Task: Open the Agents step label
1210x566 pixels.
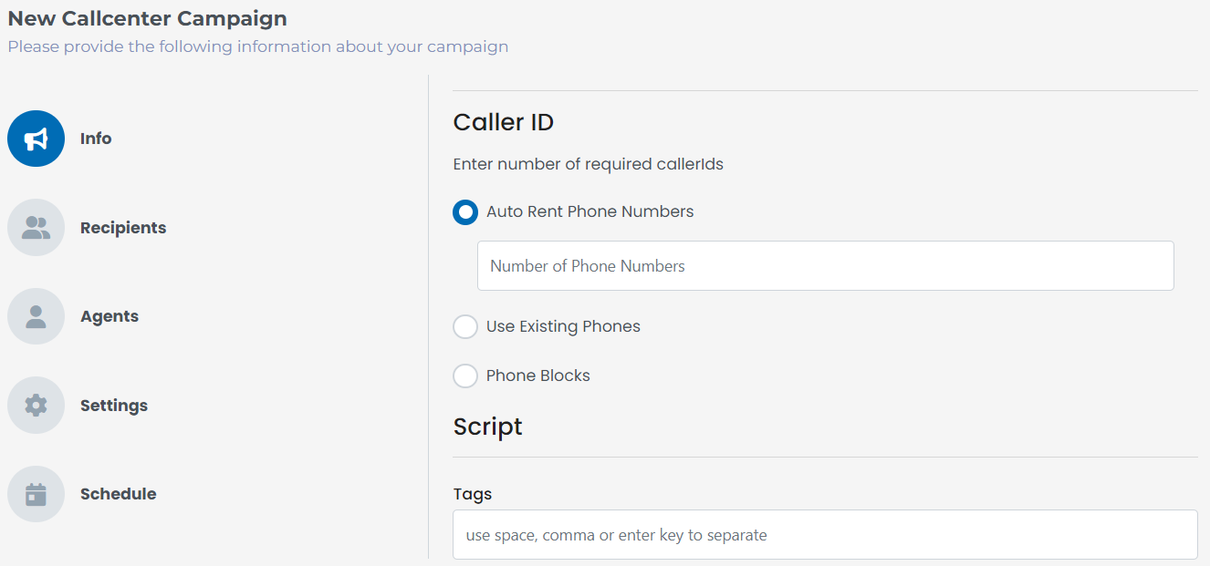Action: (110, 316)
